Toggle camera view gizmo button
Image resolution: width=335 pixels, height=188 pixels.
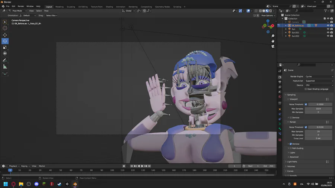click(x=273, y=46)
